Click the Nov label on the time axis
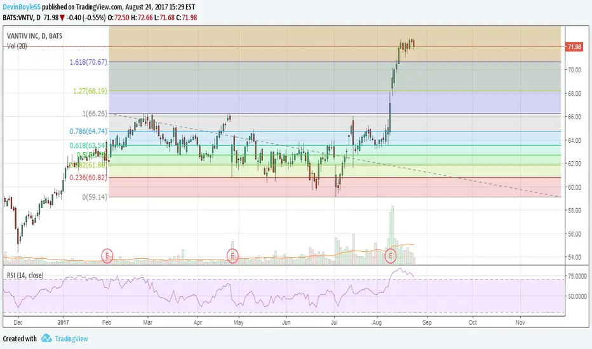Screen dimensions: 592x349 point(520,322)
